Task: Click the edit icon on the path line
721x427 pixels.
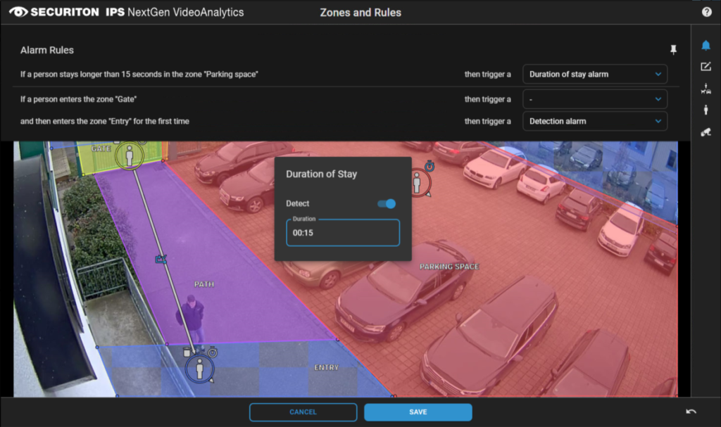Action: point(161,259)
